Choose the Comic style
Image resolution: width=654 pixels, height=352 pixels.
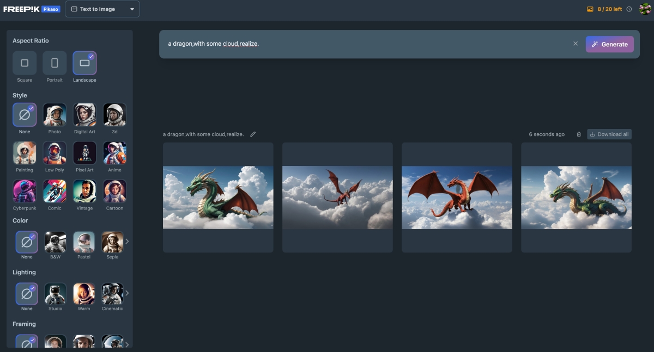point(55,191)
